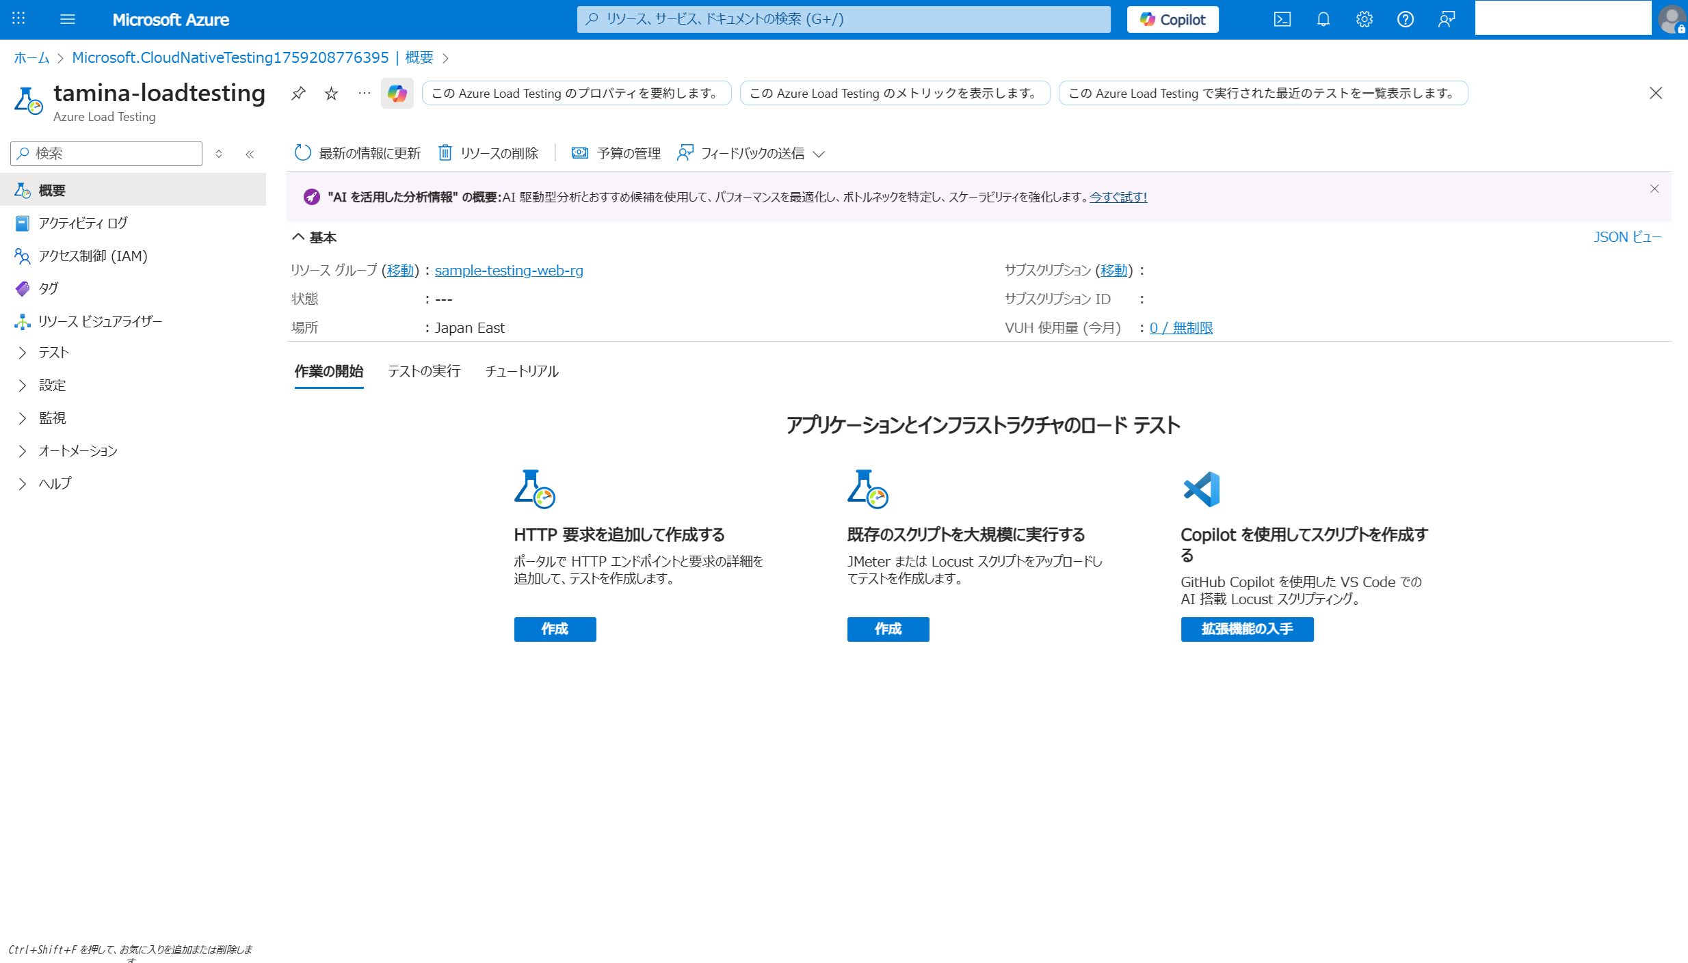The height and width of the screenshot is (963, 1688).
Task: Dismiss the AI analysis info banner
Action: (x=1654, y=189)
